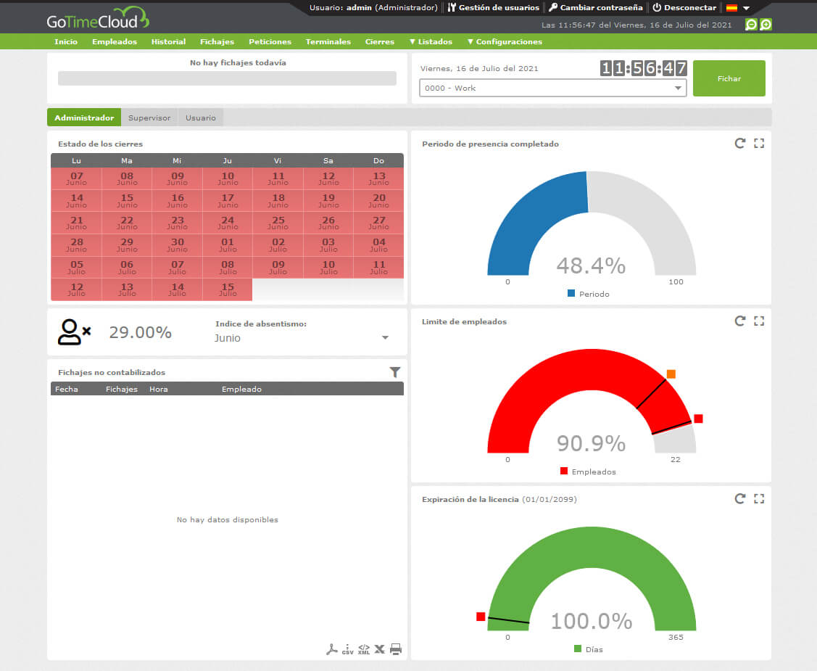Click the green Fichar button
The width and height of the screenshot is (817, 671).
coord(729,78)
